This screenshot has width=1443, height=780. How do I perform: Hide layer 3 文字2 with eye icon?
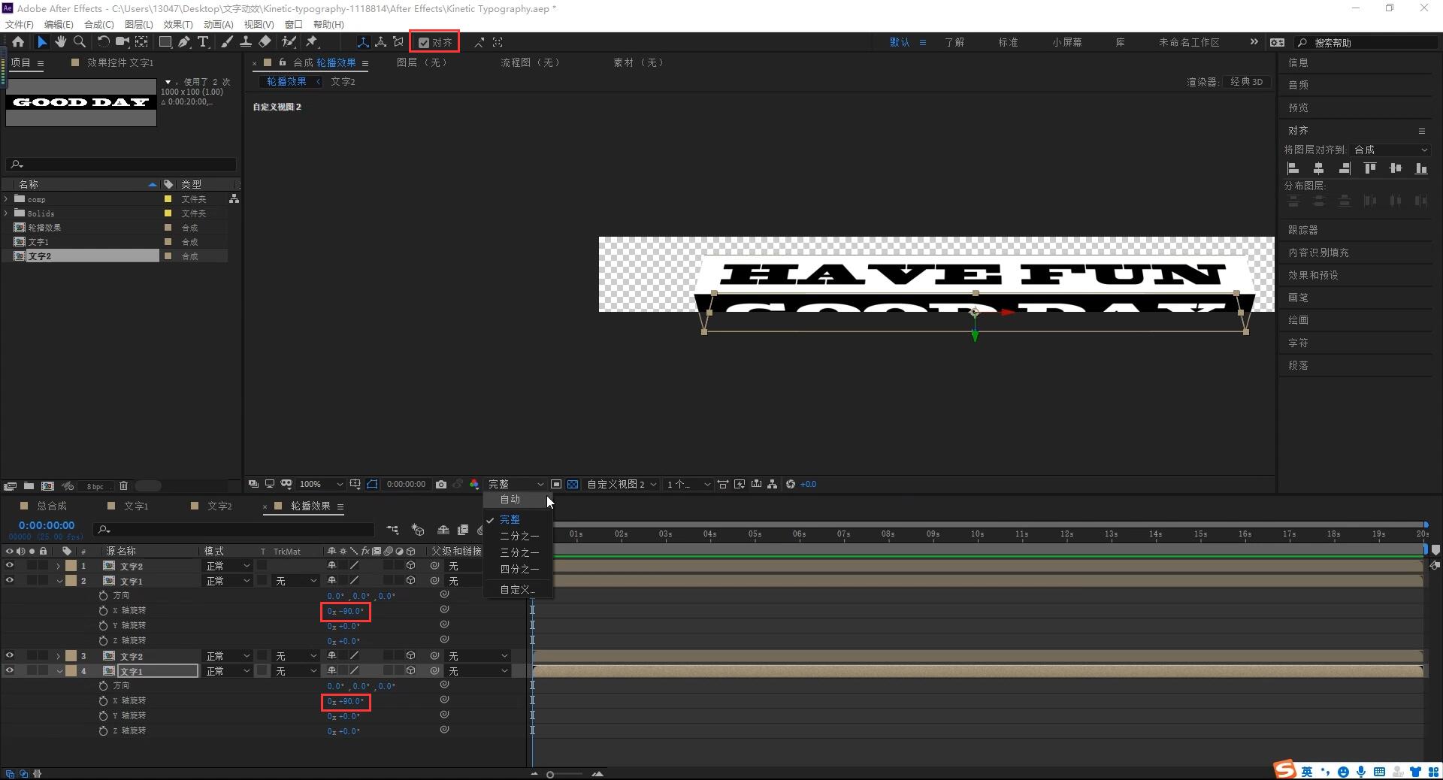point(10,656)
